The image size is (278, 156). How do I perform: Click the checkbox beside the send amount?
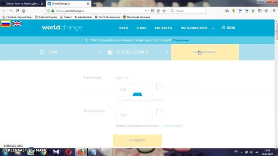[159, 87]
